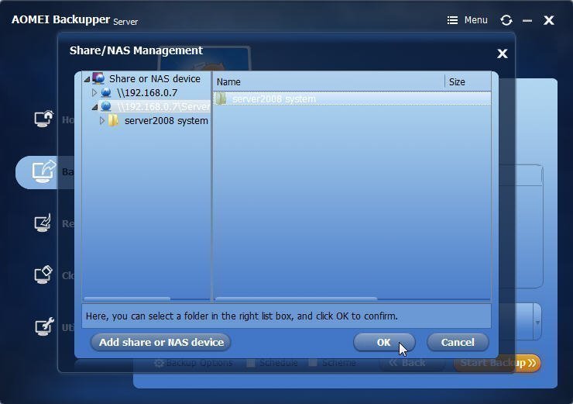Click Start Backup button behind dialog
The height and width of the screenshot is (404, 573).
tap(497, 363)
